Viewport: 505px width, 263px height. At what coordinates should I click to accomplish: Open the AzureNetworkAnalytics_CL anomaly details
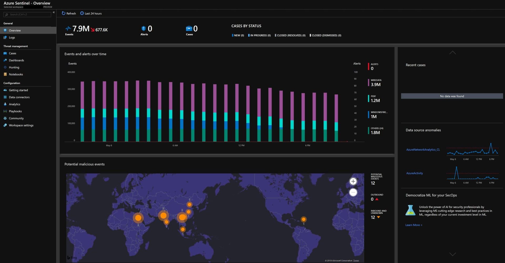pyautogui.click(x=423, y=149)
